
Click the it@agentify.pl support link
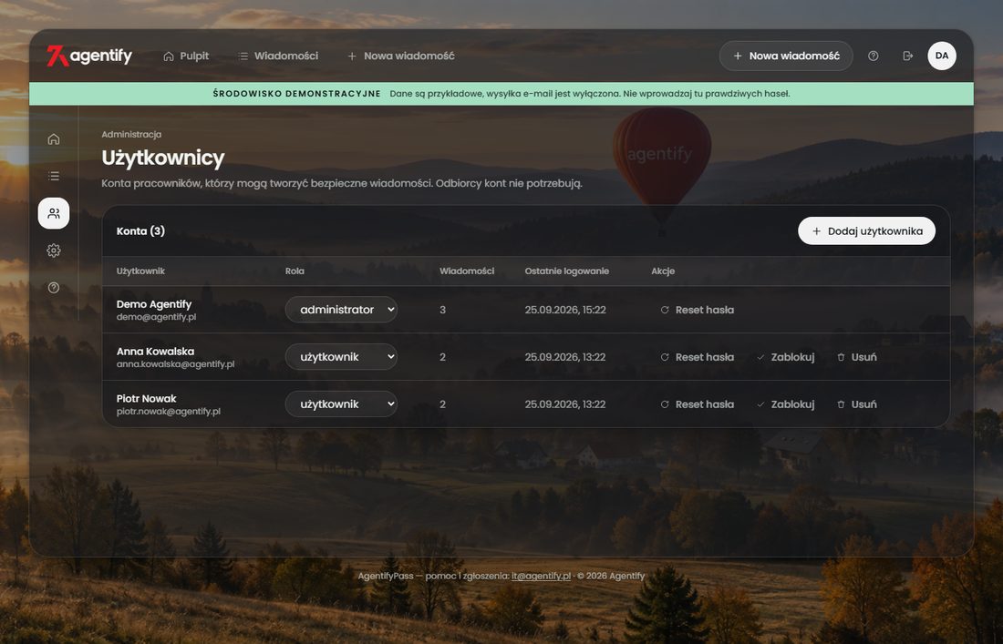(x=541, y=576)
